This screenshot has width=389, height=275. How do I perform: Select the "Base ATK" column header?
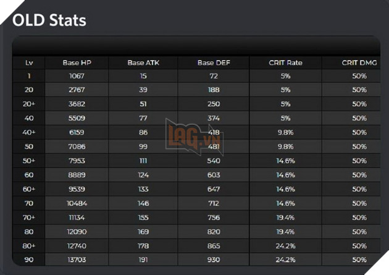coord(144,62)
